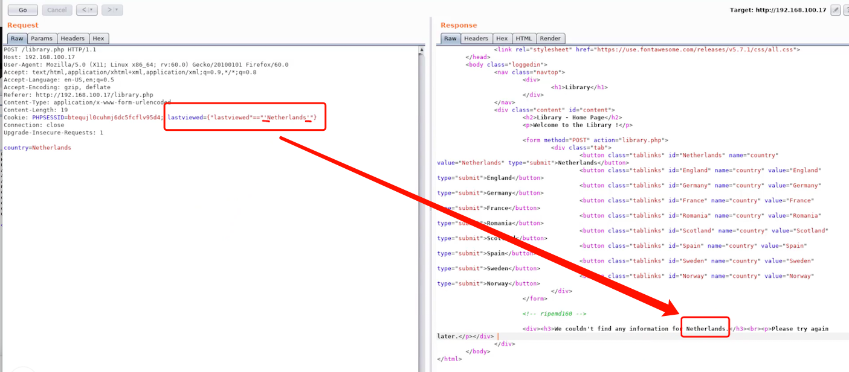Click the Go button to send request
This screenshot has height=372, width=849.
(x=23, y=10)
